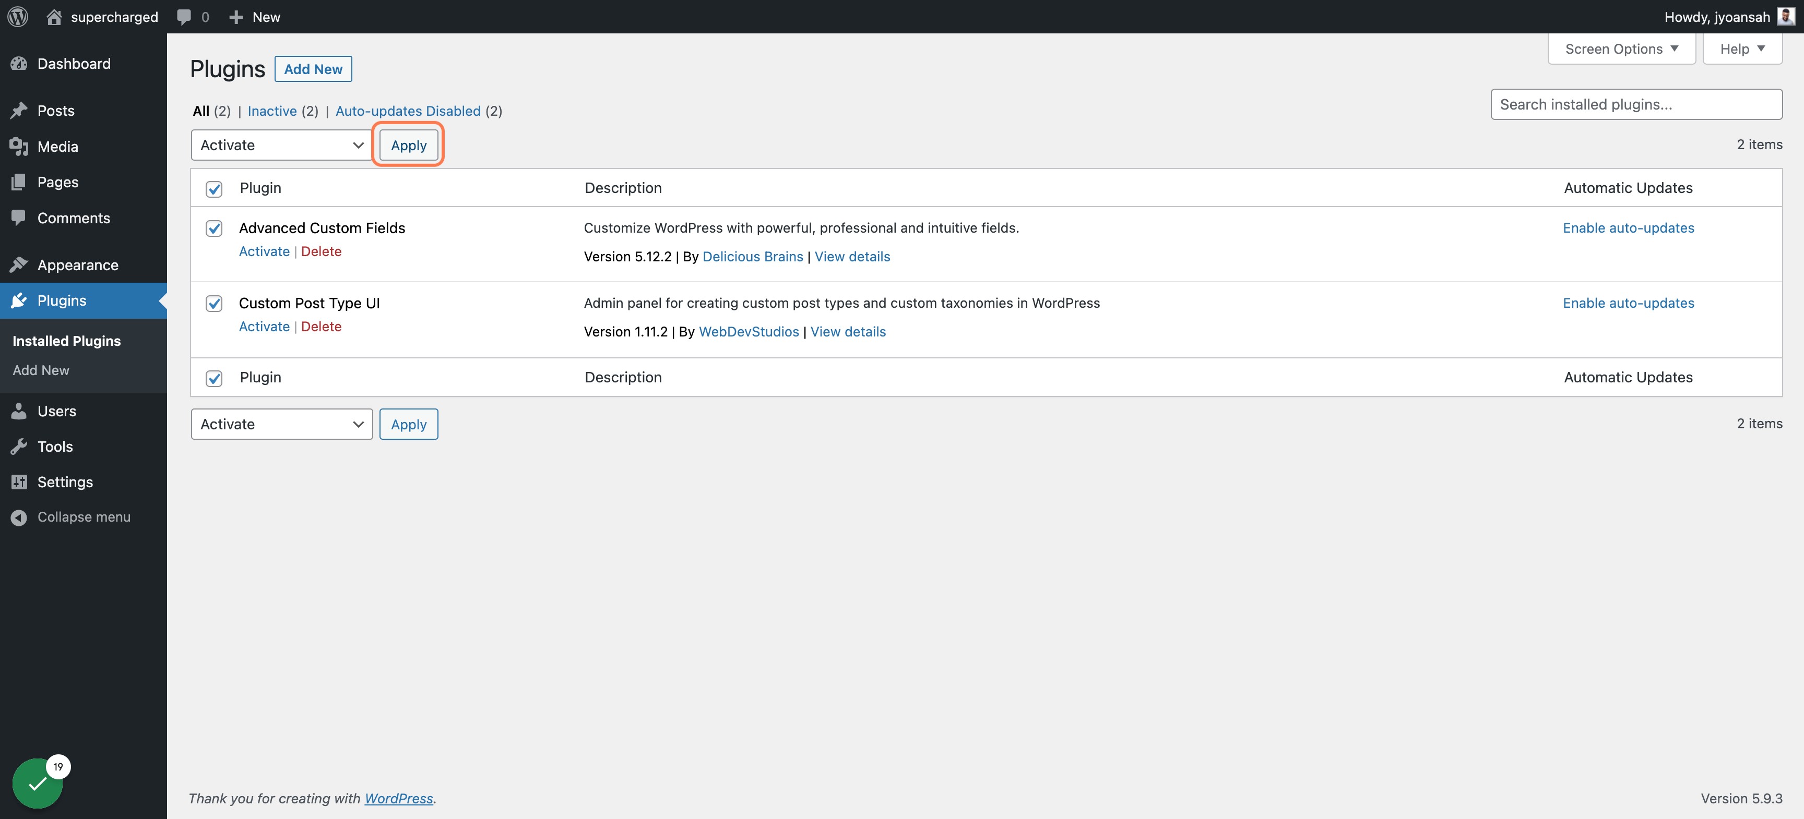Open Pages icon in sidebar

[x=19, y=182]
